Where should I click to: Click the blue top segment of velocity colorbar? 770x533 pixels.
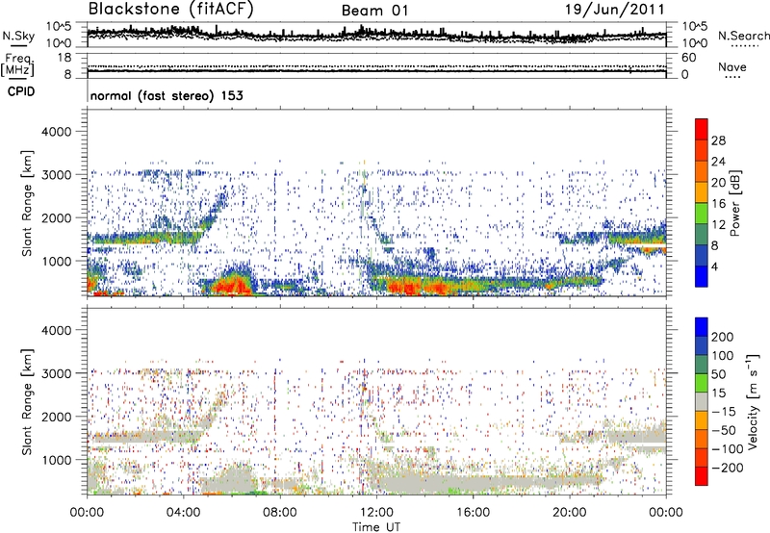[x=702, y=327]
